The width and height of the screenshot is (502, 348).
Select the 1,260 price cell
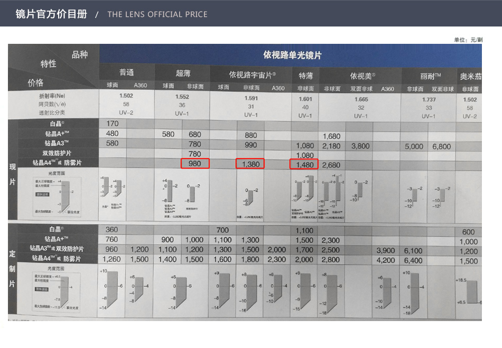point(111,259)
